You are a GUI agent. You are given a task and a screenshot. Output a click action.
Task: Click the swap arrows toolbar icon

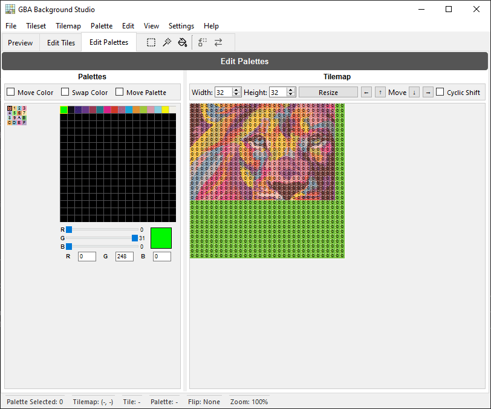218,42
